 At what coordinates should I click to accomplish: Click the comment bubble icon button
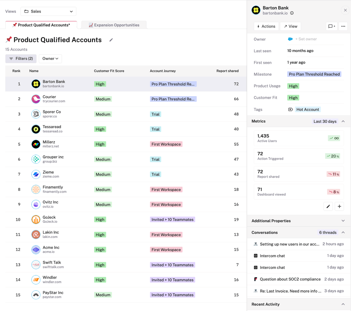click(331, 26)
